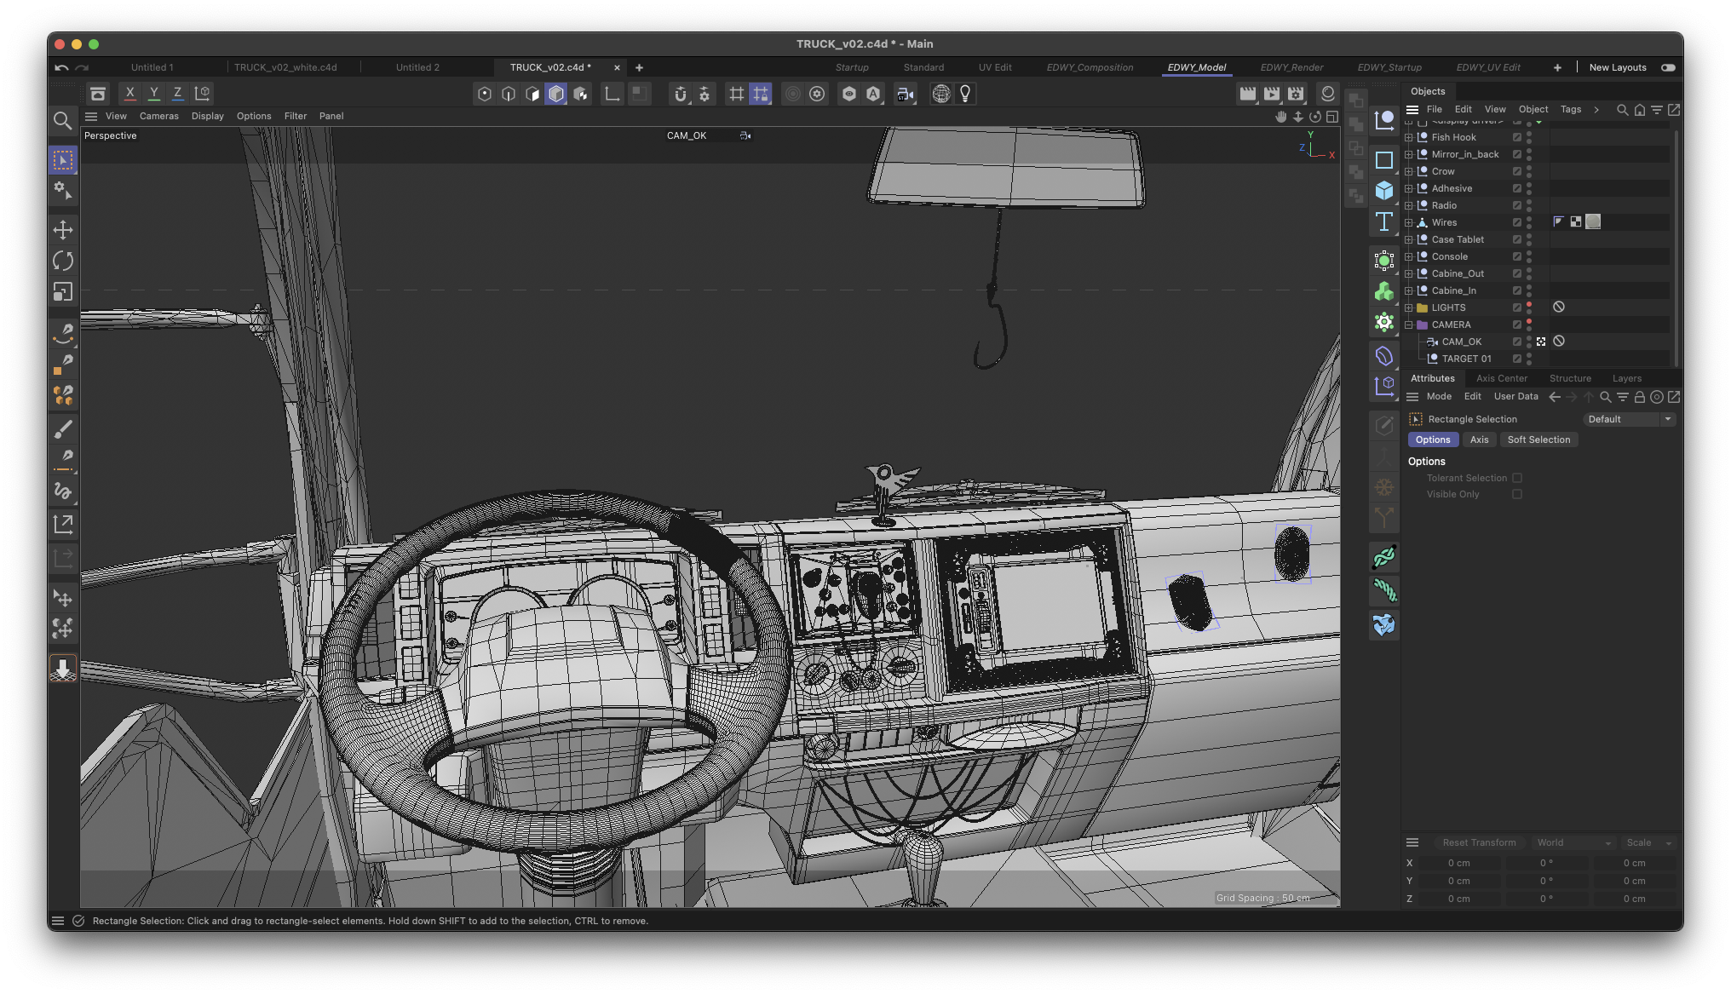Switch to the Soft Selection tab
The height and width of the screenshot is (994, 1731).
pyautogui.click(x=1538, y=440)
